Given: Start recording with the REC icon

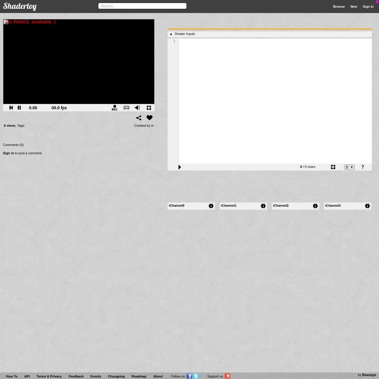Looking at the screenshot, I should click(114, 108).
